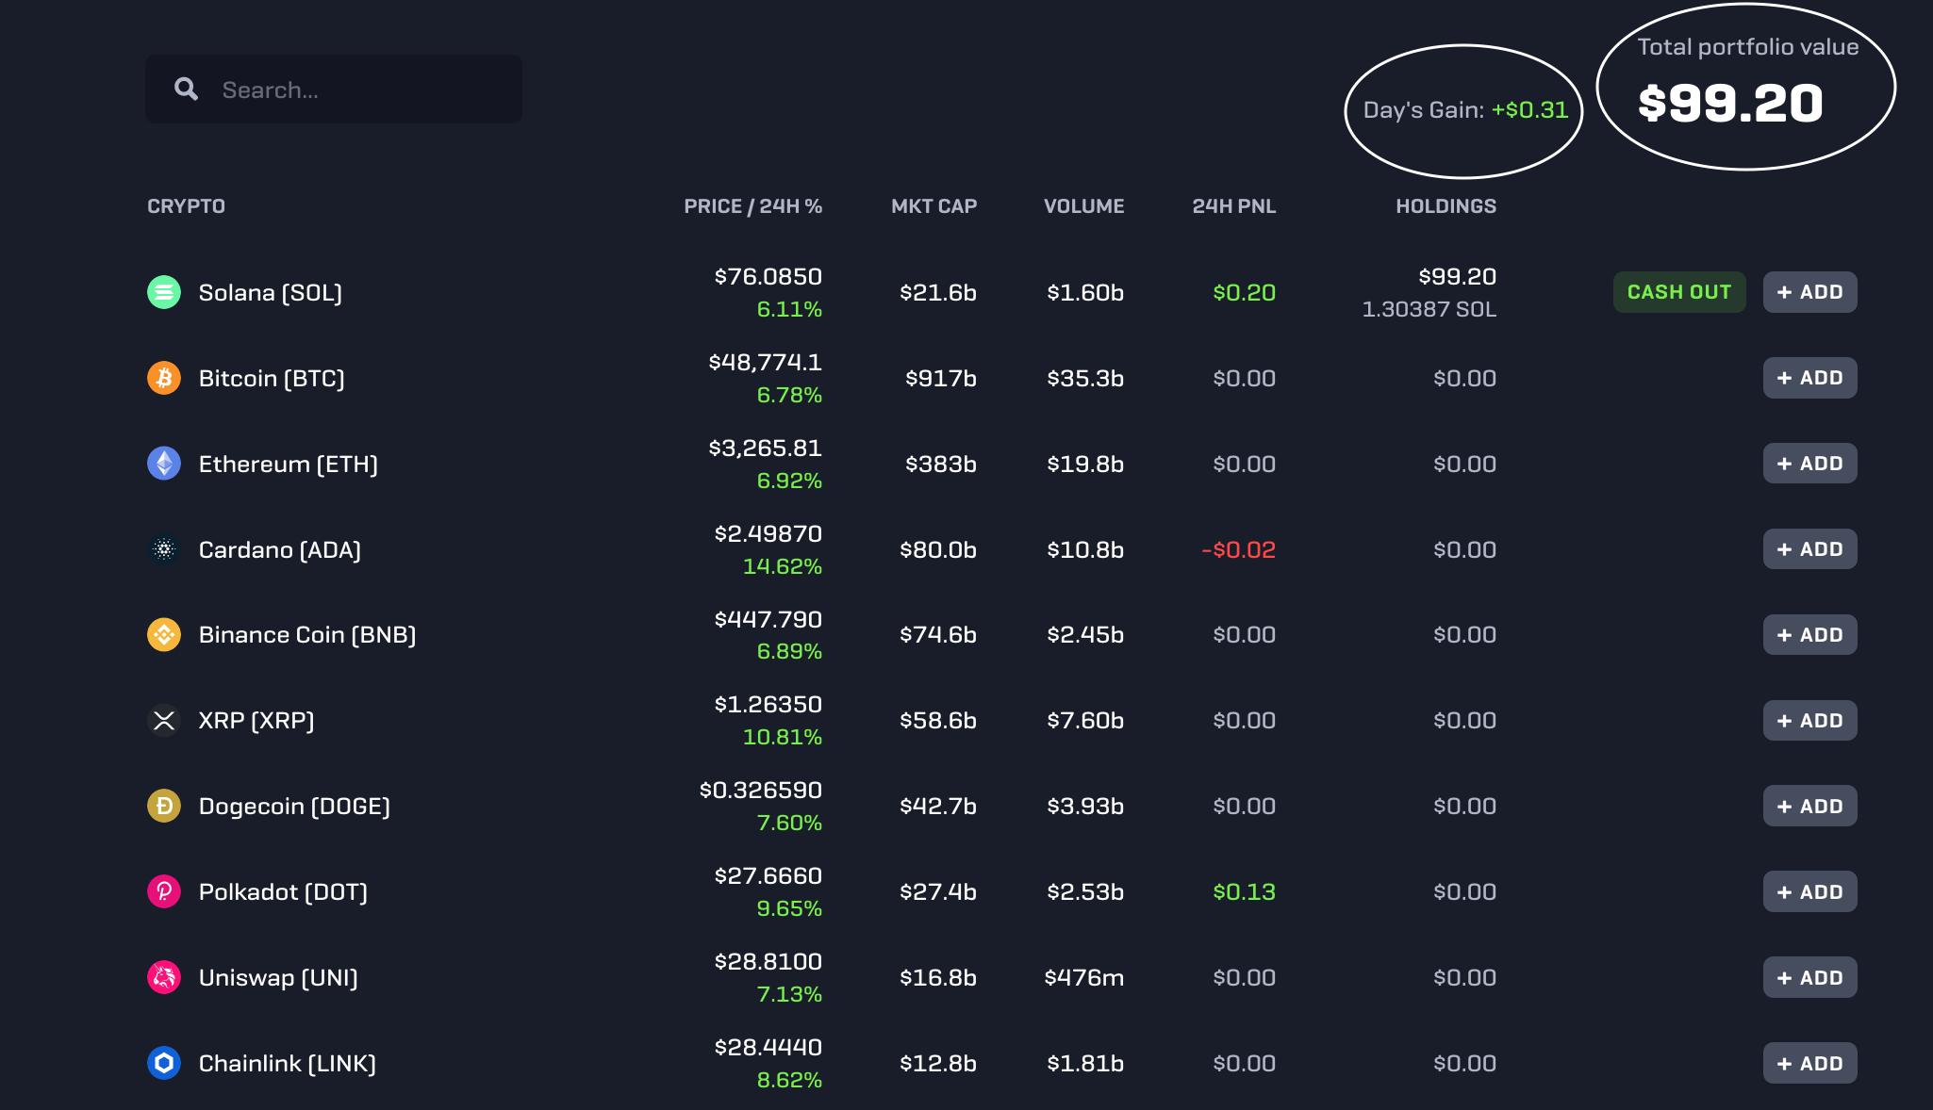Viewport: 1933px width, 1110px height.
Task: Click the XRP logo icon
Action: 164,721
